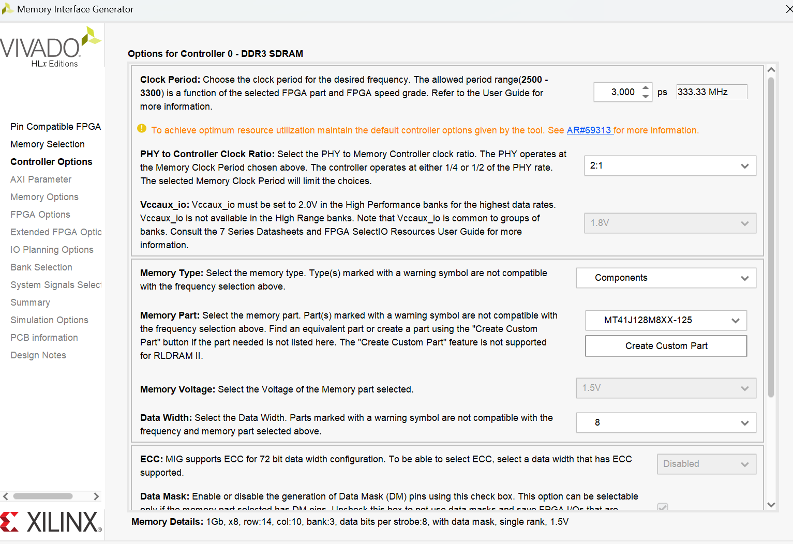The image size is (793, 544).
Task: Click the options panel scroll down arrow
Action: [771, 505]
